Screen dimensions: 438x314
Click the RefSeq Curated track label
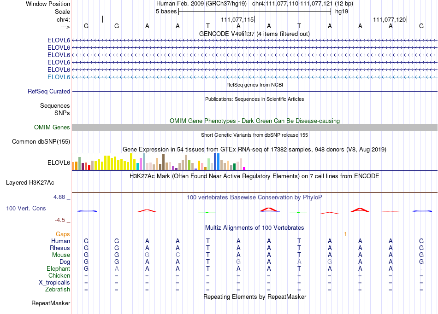tap(49, 91)
